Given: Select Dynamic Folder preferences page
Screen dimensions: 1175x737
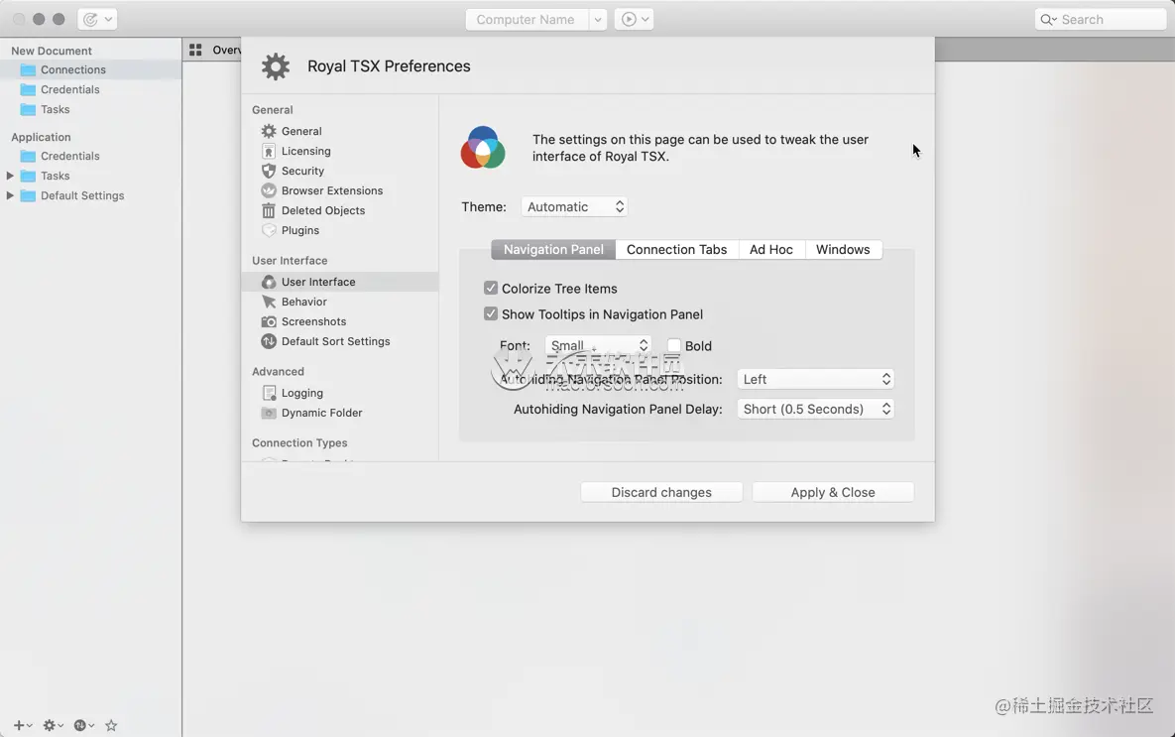Looking at the screenshot, I should point(339,413).
